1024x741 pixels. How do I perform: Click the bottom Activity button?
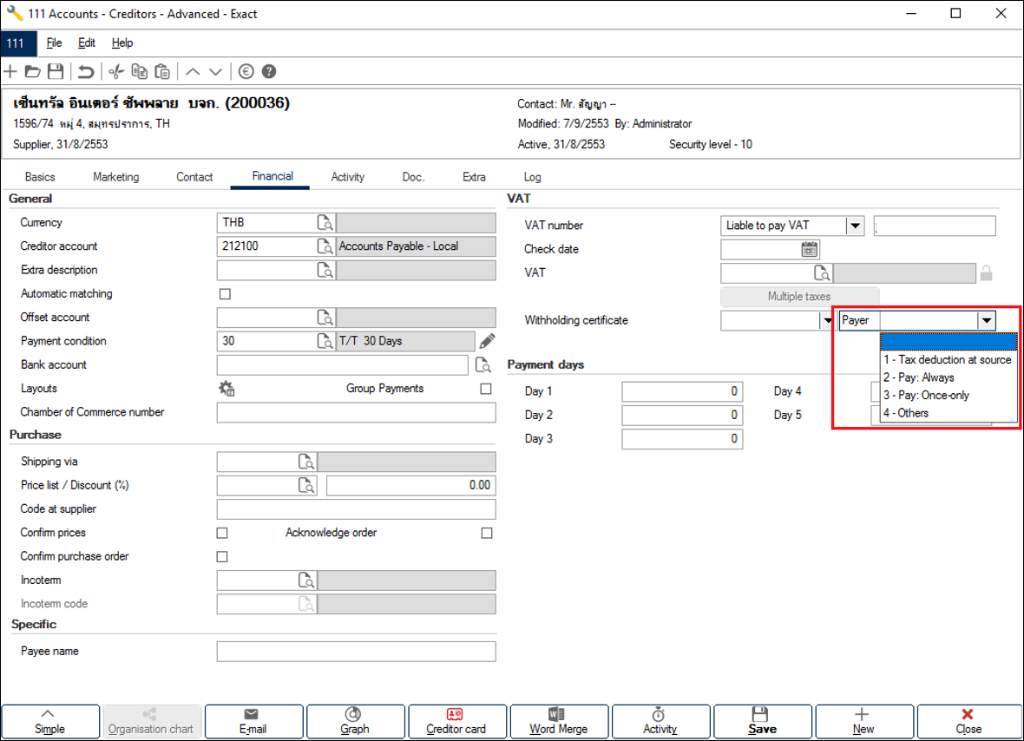coord(660,721)
